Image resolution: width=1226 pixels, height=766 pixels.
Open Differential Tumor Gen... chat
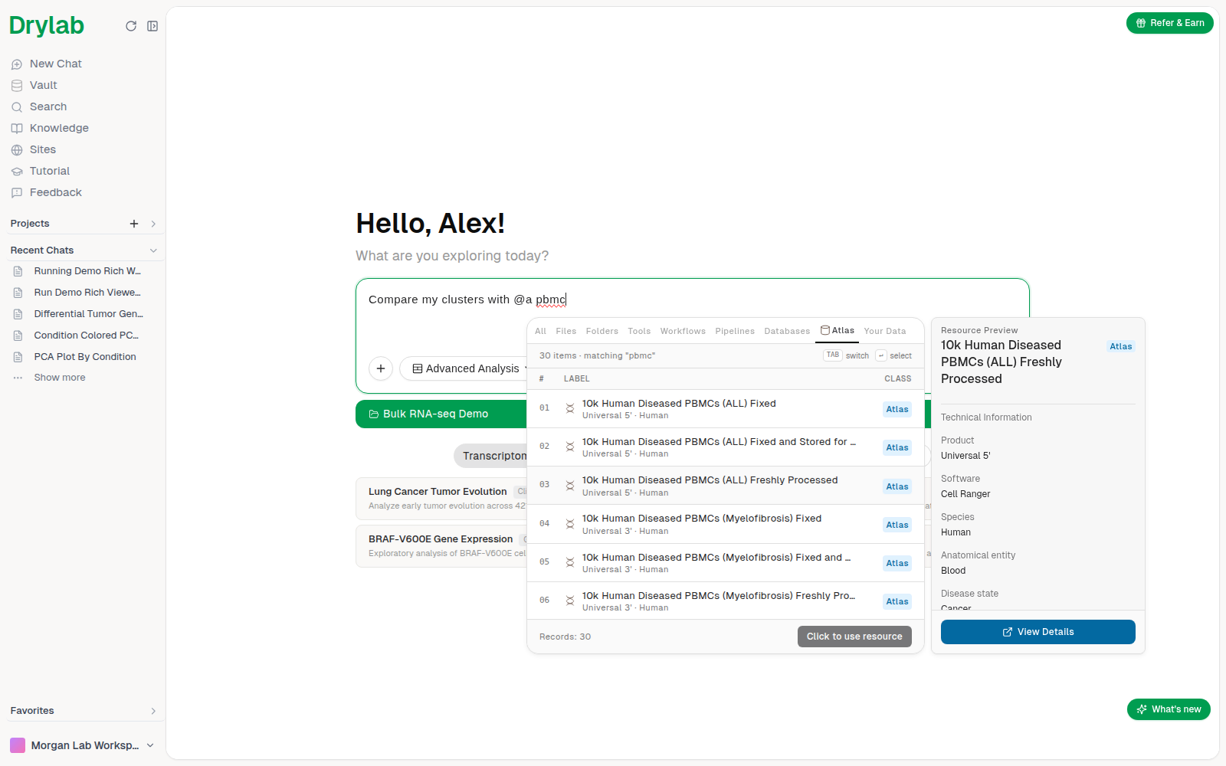click(x=84, y=314)
